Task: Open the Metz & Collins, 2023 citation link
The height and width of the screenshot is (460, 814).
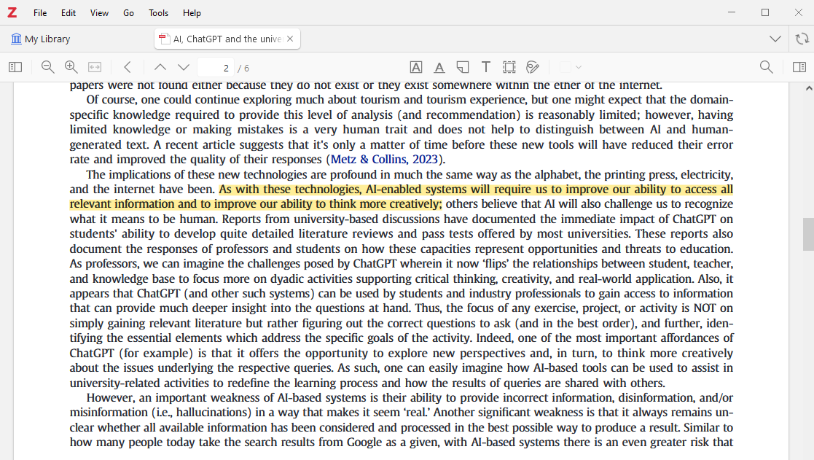Action: [x=384, y=160]
